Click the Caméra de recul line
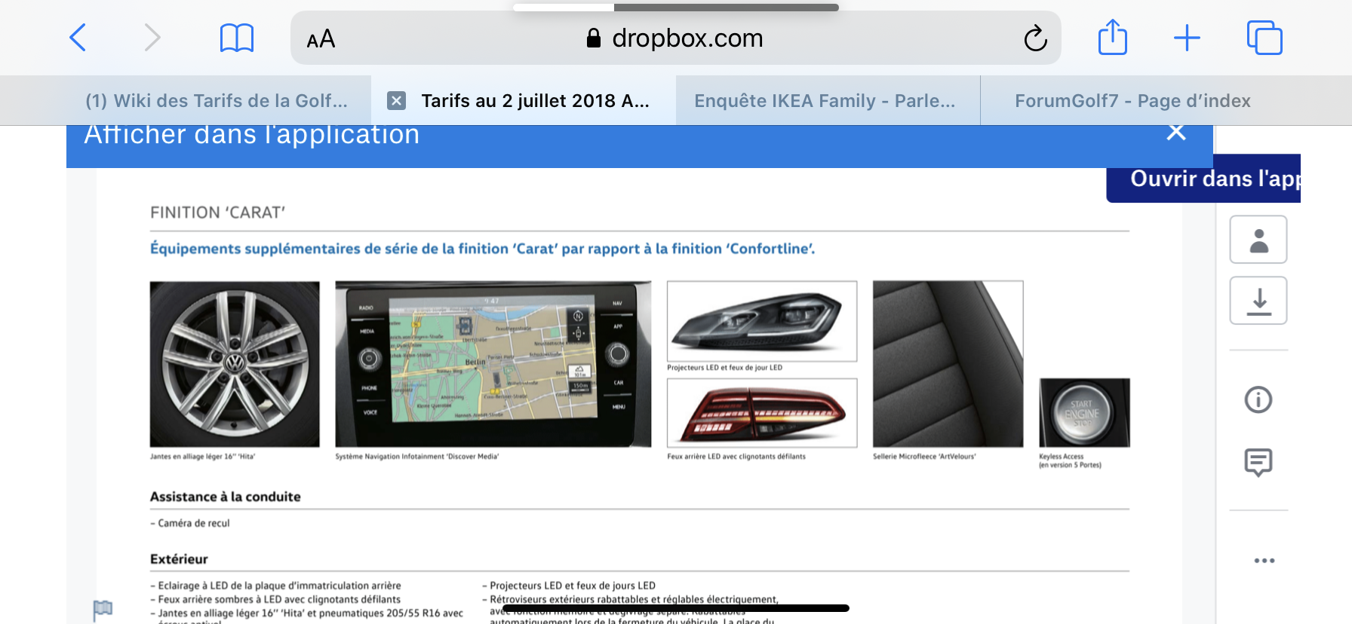This screenshot has height=624, width=1352. (190, 523)
